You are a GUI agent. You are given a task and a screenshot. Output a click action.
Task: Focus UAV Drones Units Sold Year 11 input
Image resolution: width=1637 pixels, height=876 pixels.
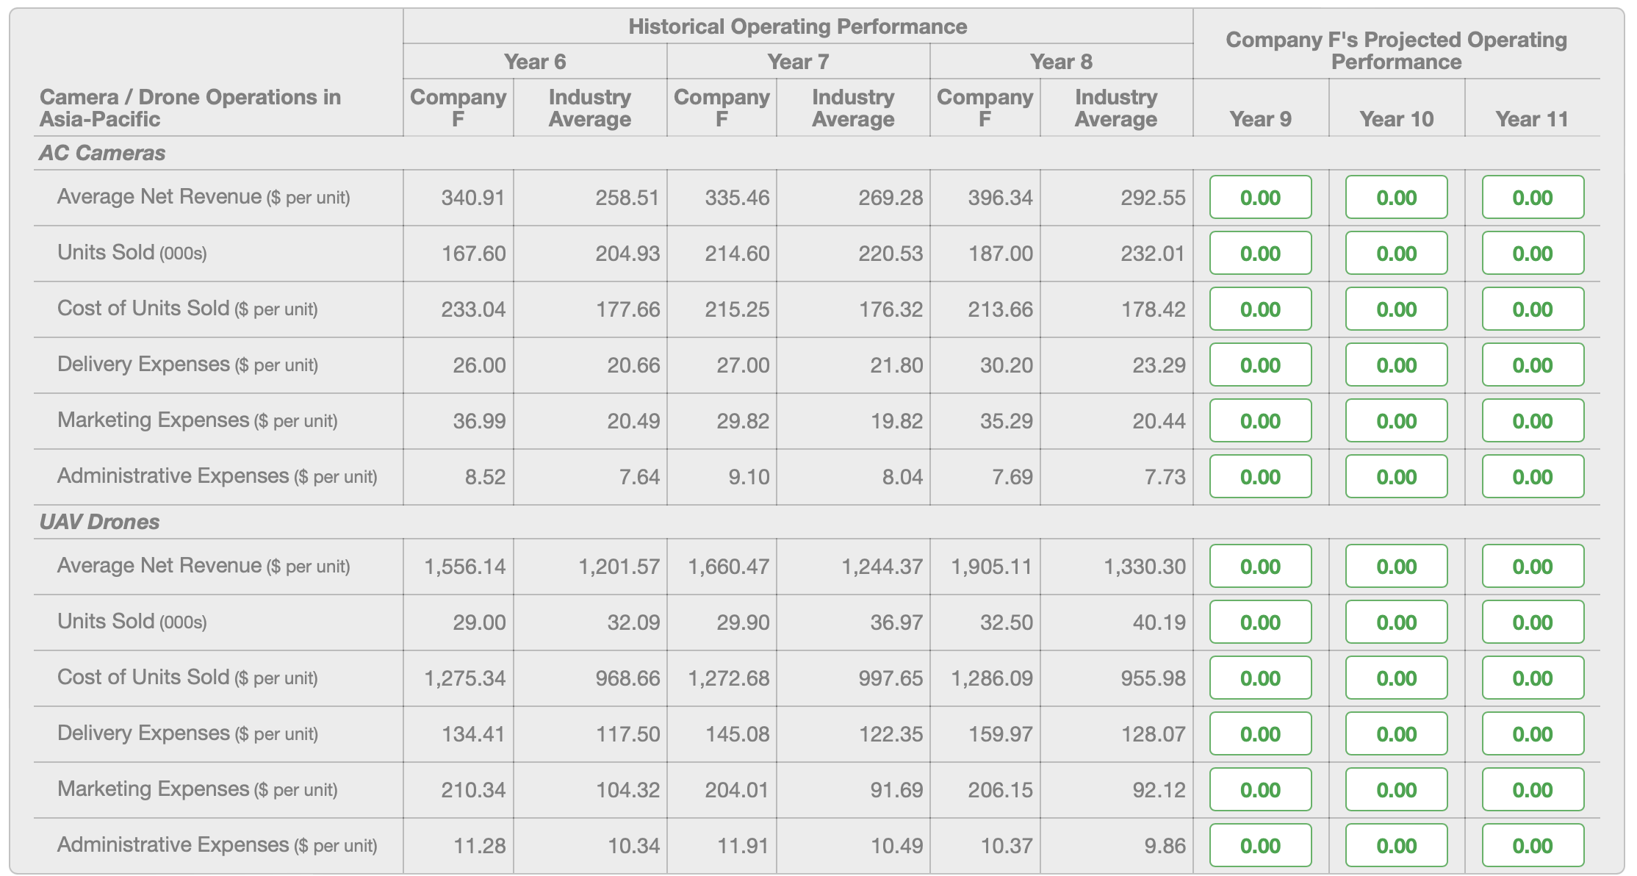(x=1533, y=622)
